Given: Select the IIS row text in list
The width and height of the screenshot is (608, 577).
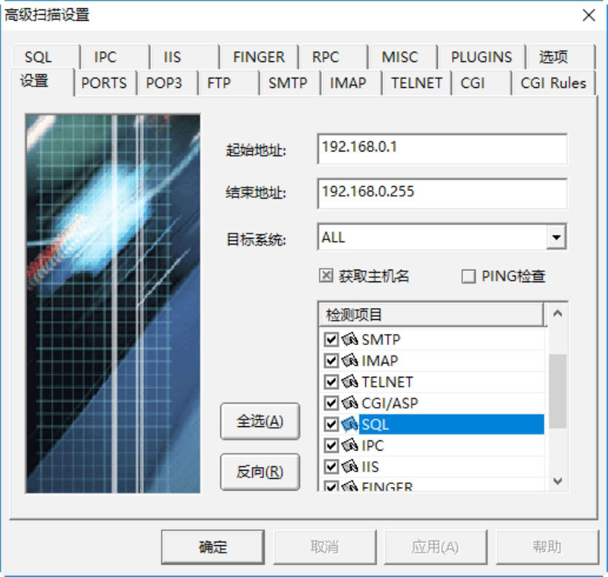Looking at the screenshot, I should pos(370,467).
